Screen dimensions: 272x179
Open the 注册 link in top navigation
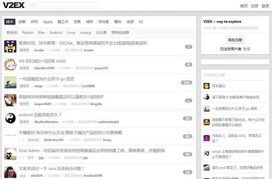pos(254,6)
